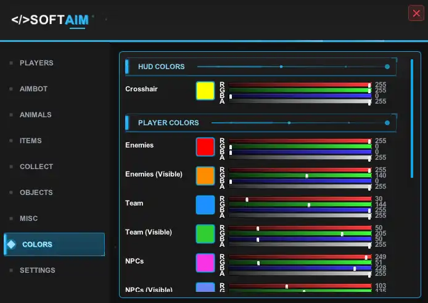Select the green Team (Visible) swatch
Viewport: 428px width, 303px height.
pyautogui.click(x=205, y=234)
